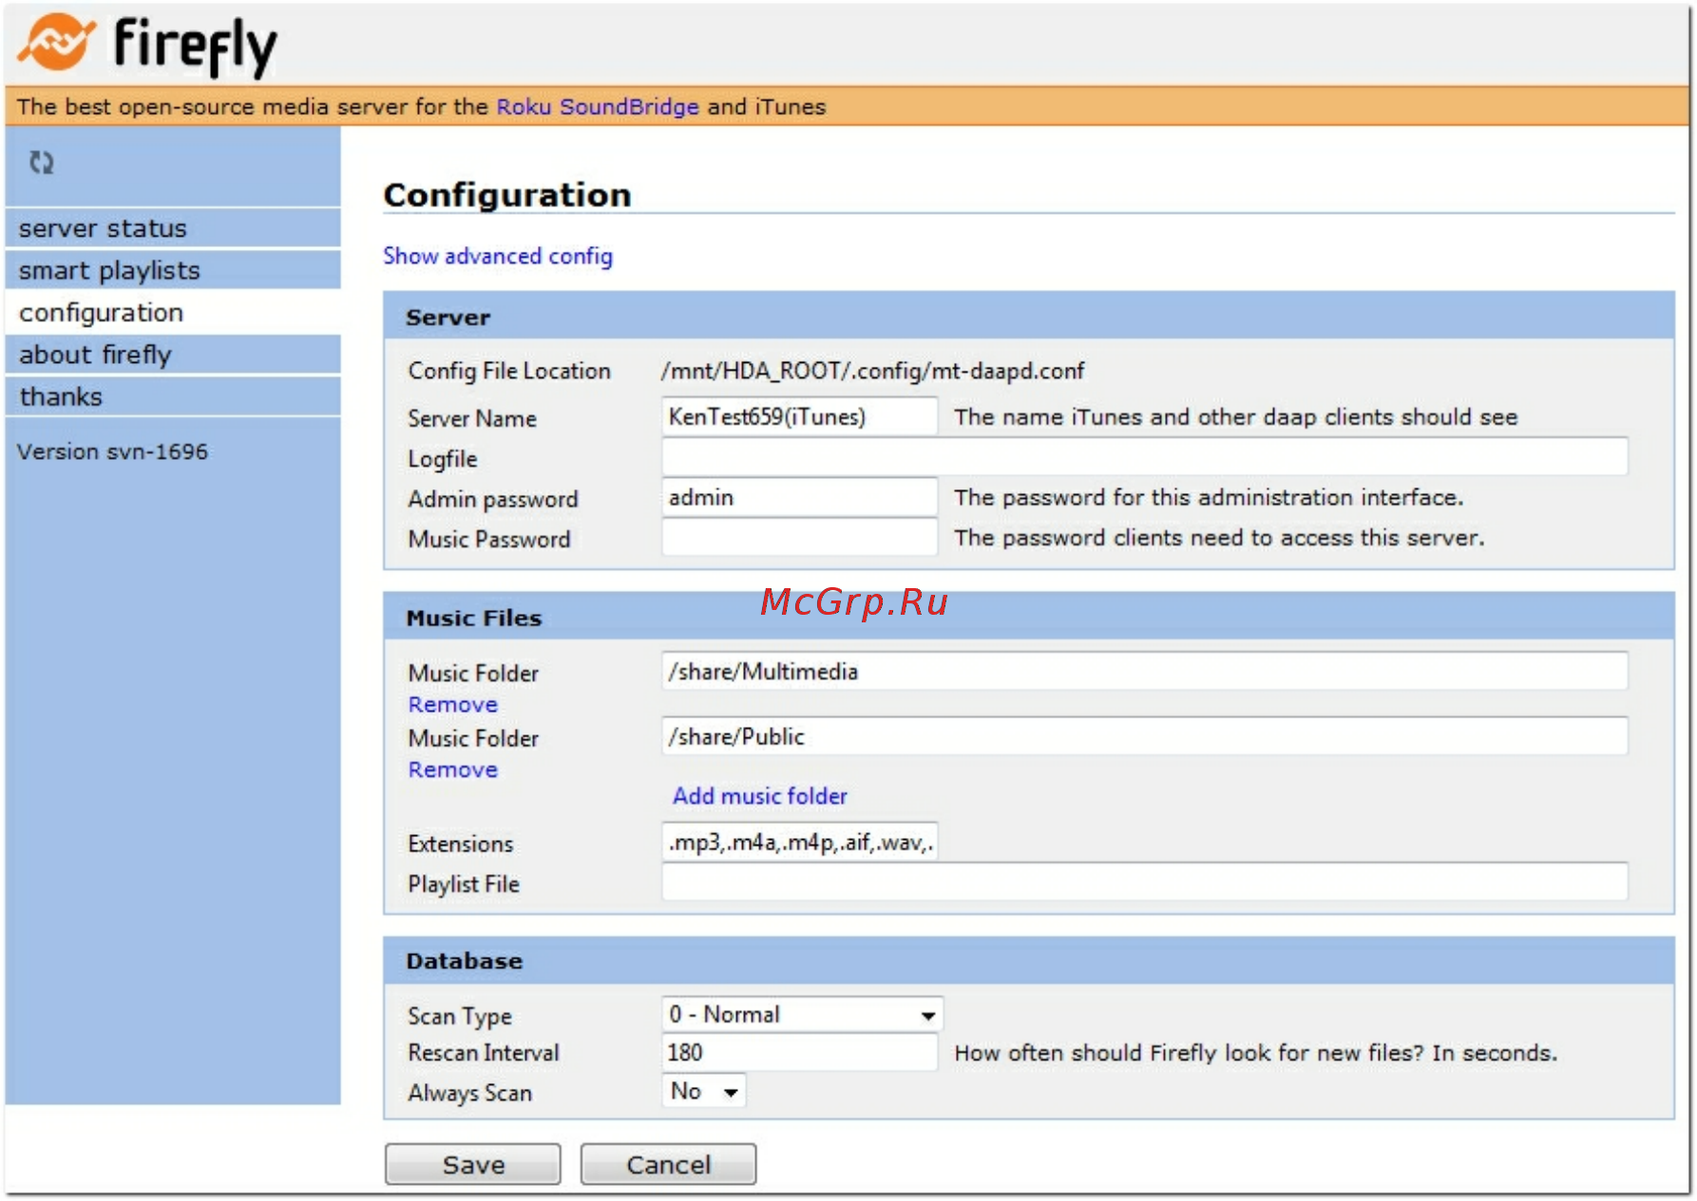The width and height of the screenshot is (1697, 1201).
Task: Click the Version svn-1696 text
Action: pos(112,451)
